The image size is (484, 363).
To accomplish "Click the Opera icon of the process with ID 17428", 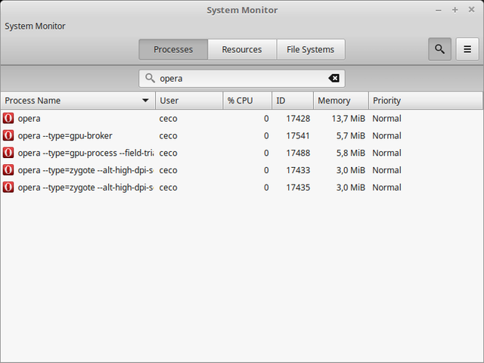I will [8, 118].
